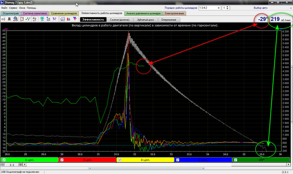Image resolution: width=293 pixels, height=174 pixels.
Task: Open the "Помощь" menu
Action: (31, 8)
